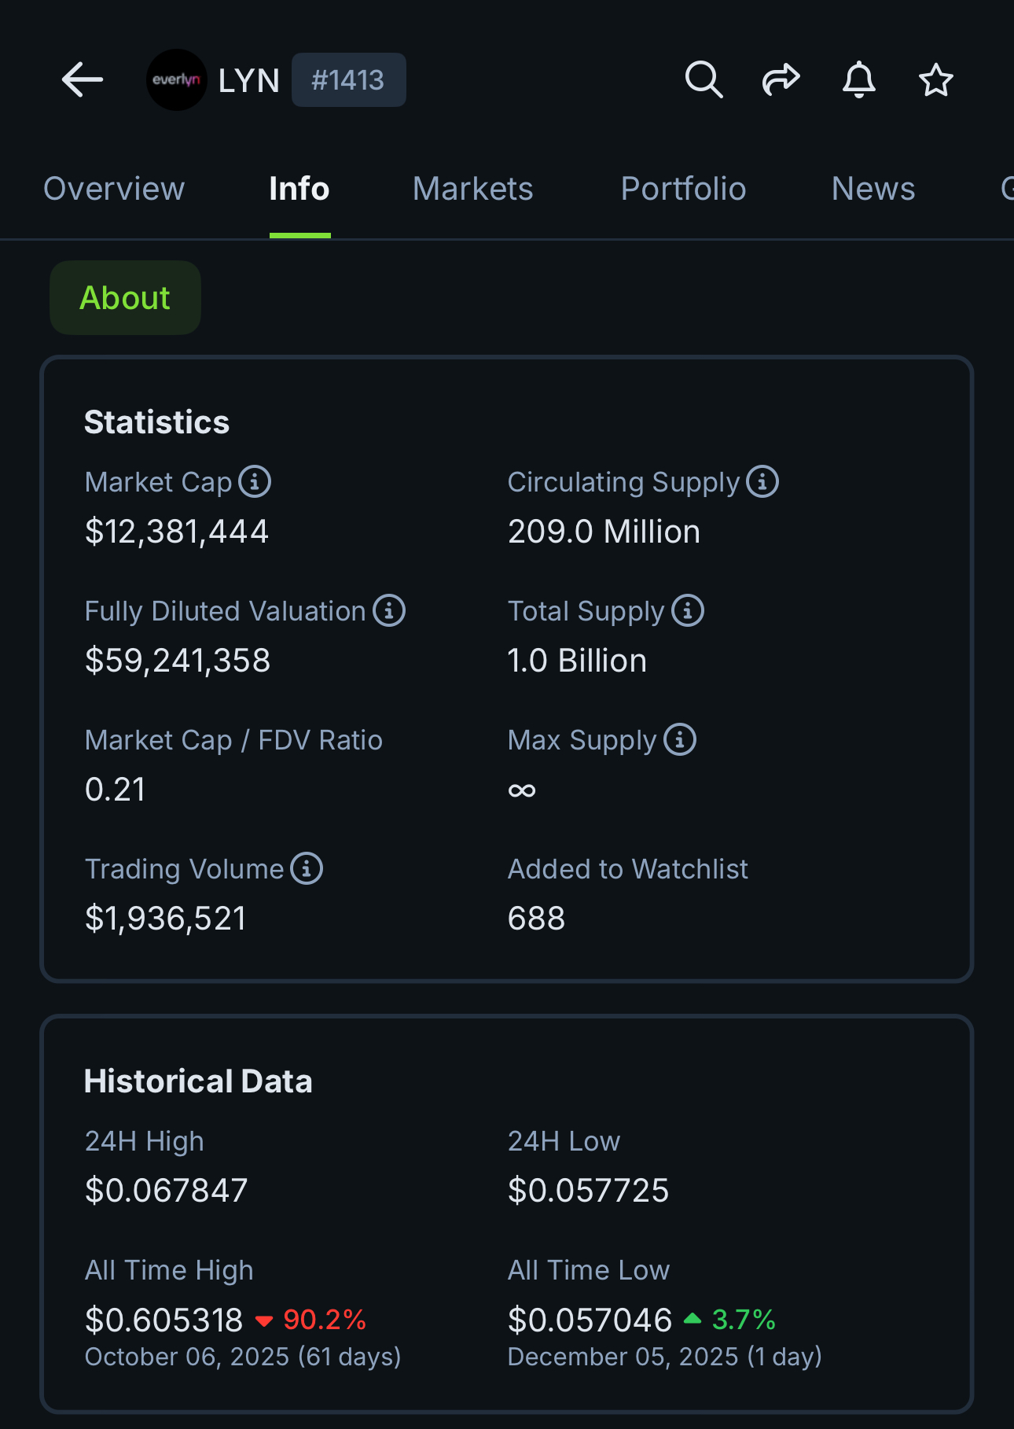Viewport: 1014px width, 1429px height.
Task: Tap the everlyn coin logo
Action: [176, 80]
